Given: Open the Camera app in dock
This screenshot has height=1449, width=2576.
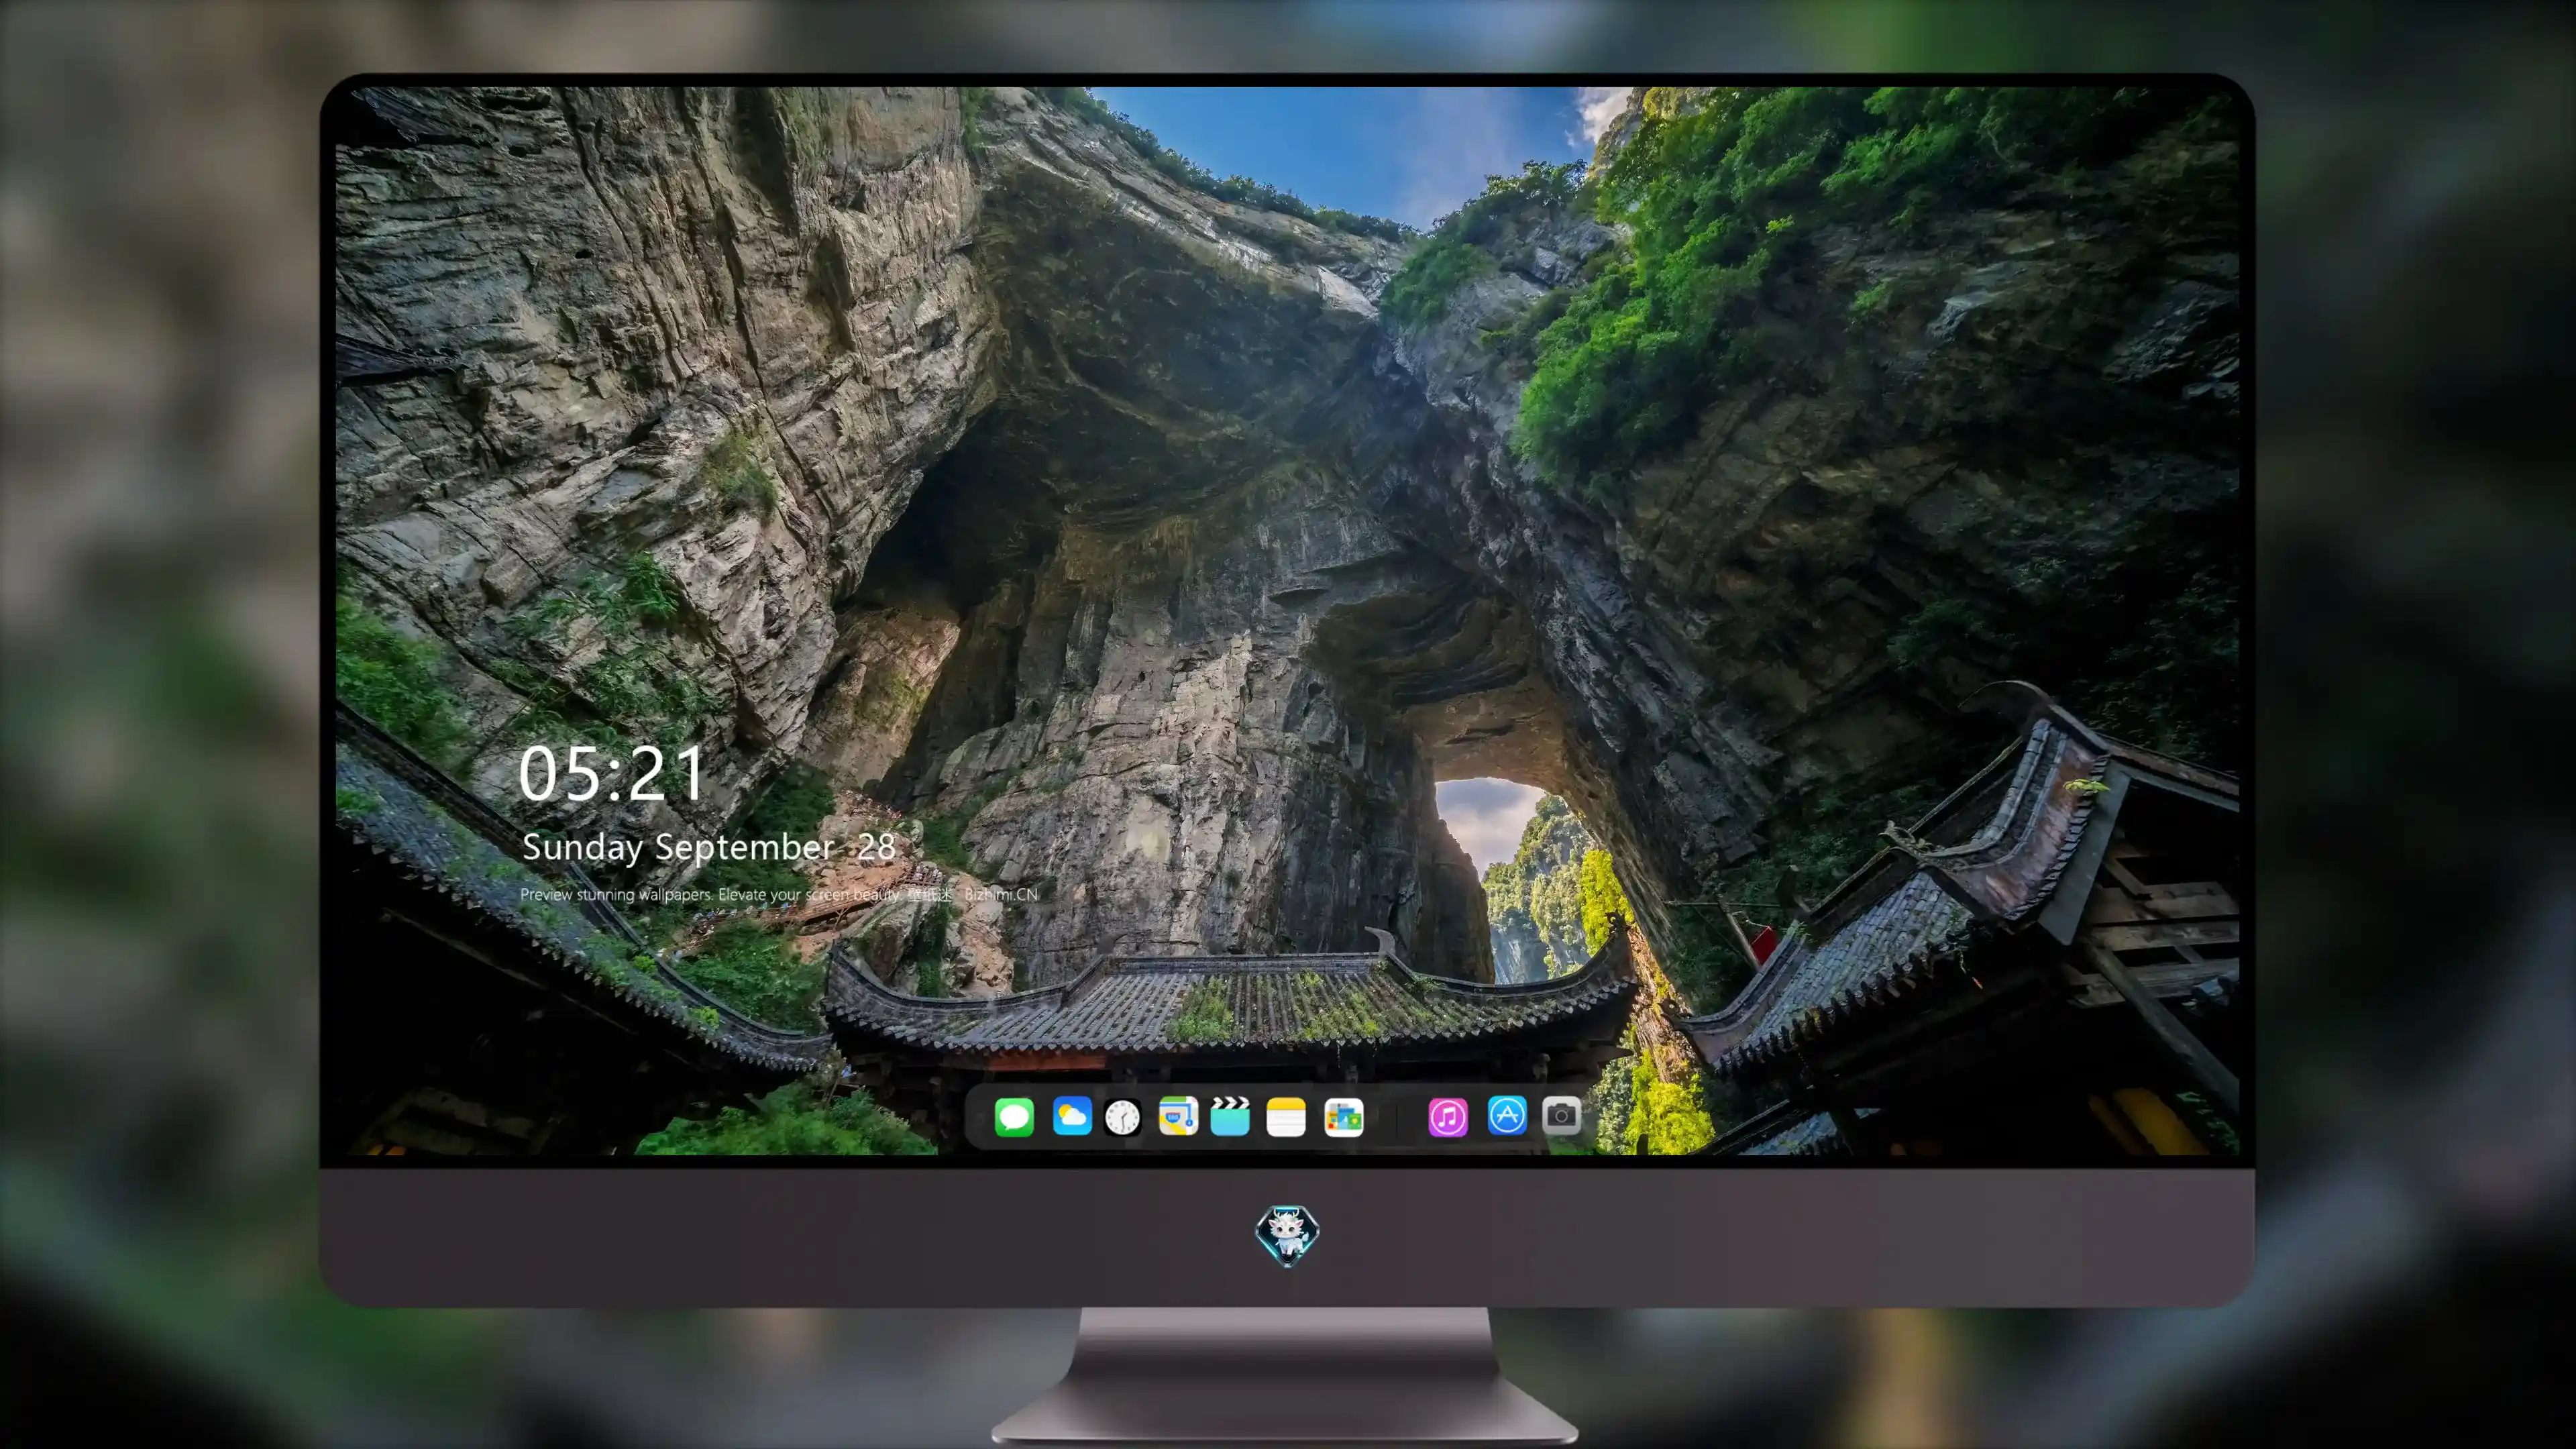Looking at the screenshot, I should point(1561,1115).
